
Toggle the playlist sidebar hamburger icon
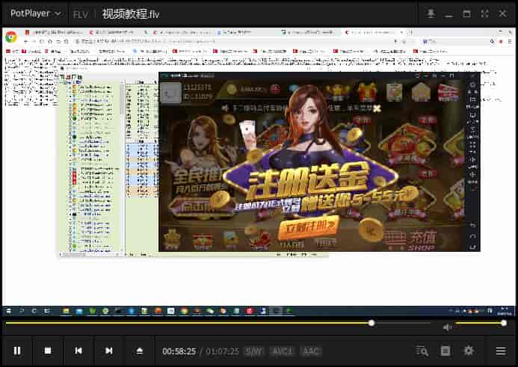click(501, 351)
